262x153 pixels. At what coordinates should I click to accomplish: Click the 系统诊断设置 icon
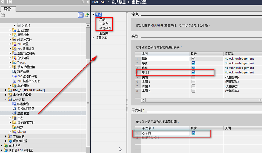point(15,109)
